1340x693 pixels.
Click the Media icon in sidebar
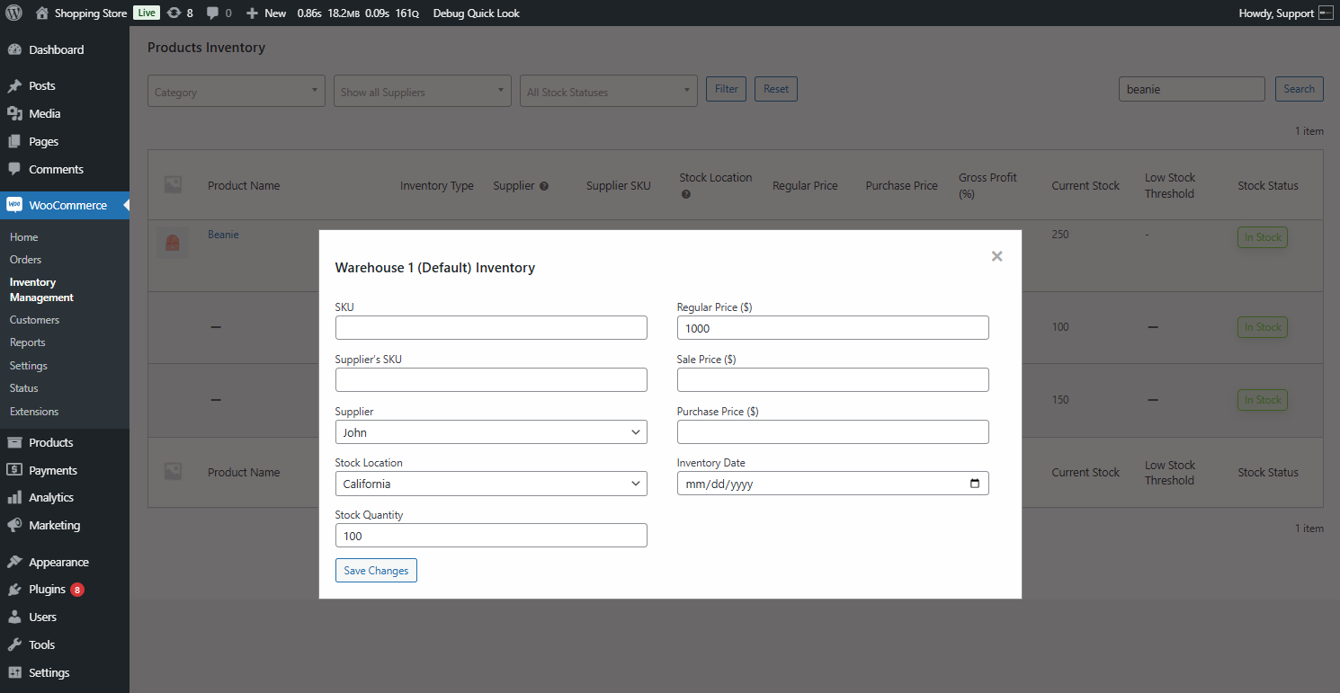[x=14, y=113]
